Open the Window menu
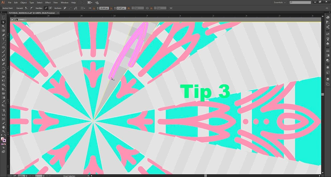The height and width of the screenshot is (177, 331). 65,3
